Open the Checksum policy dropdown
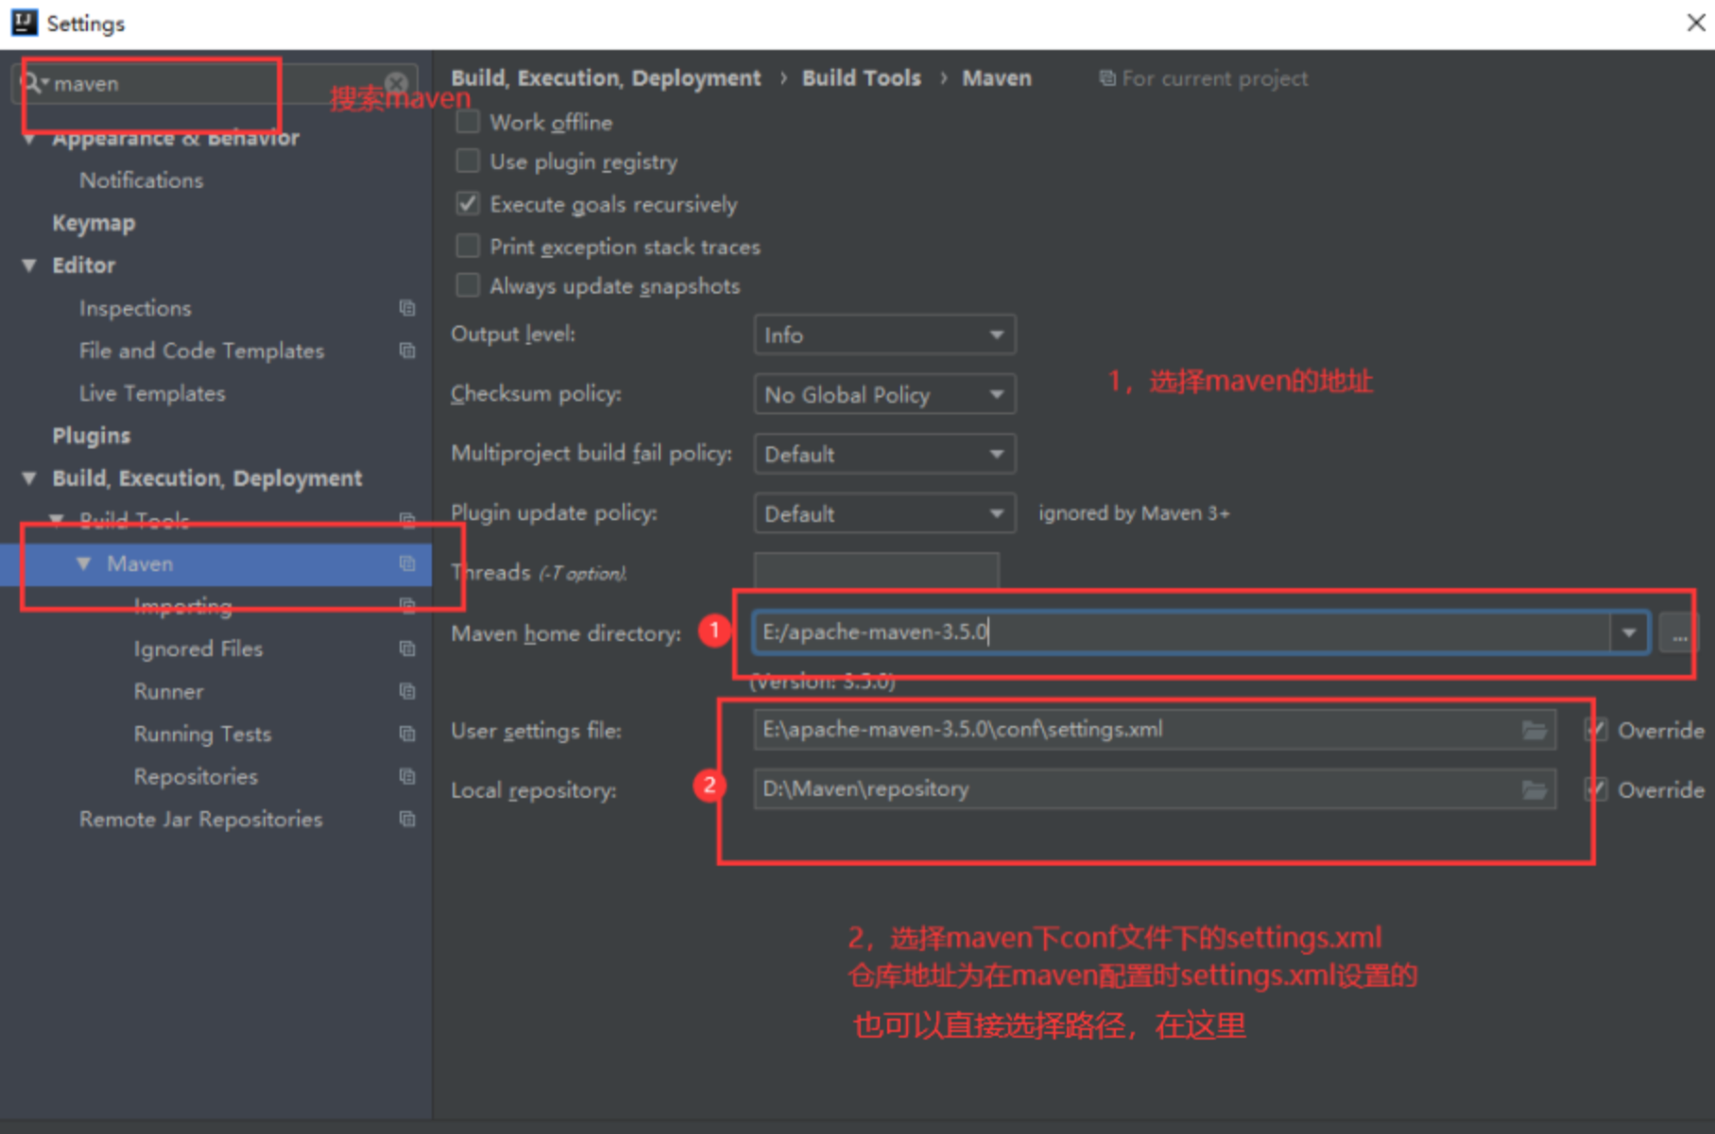Screen dimensions: 1715x1134 point(884,395)
